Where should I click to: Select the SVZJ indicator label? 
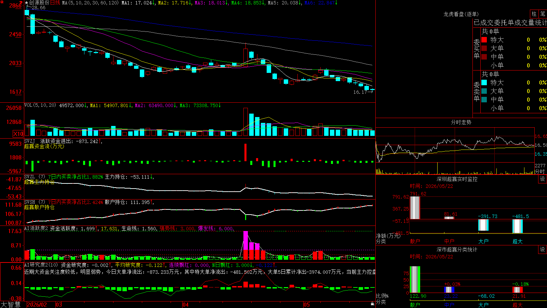click(x=30, y=141)
